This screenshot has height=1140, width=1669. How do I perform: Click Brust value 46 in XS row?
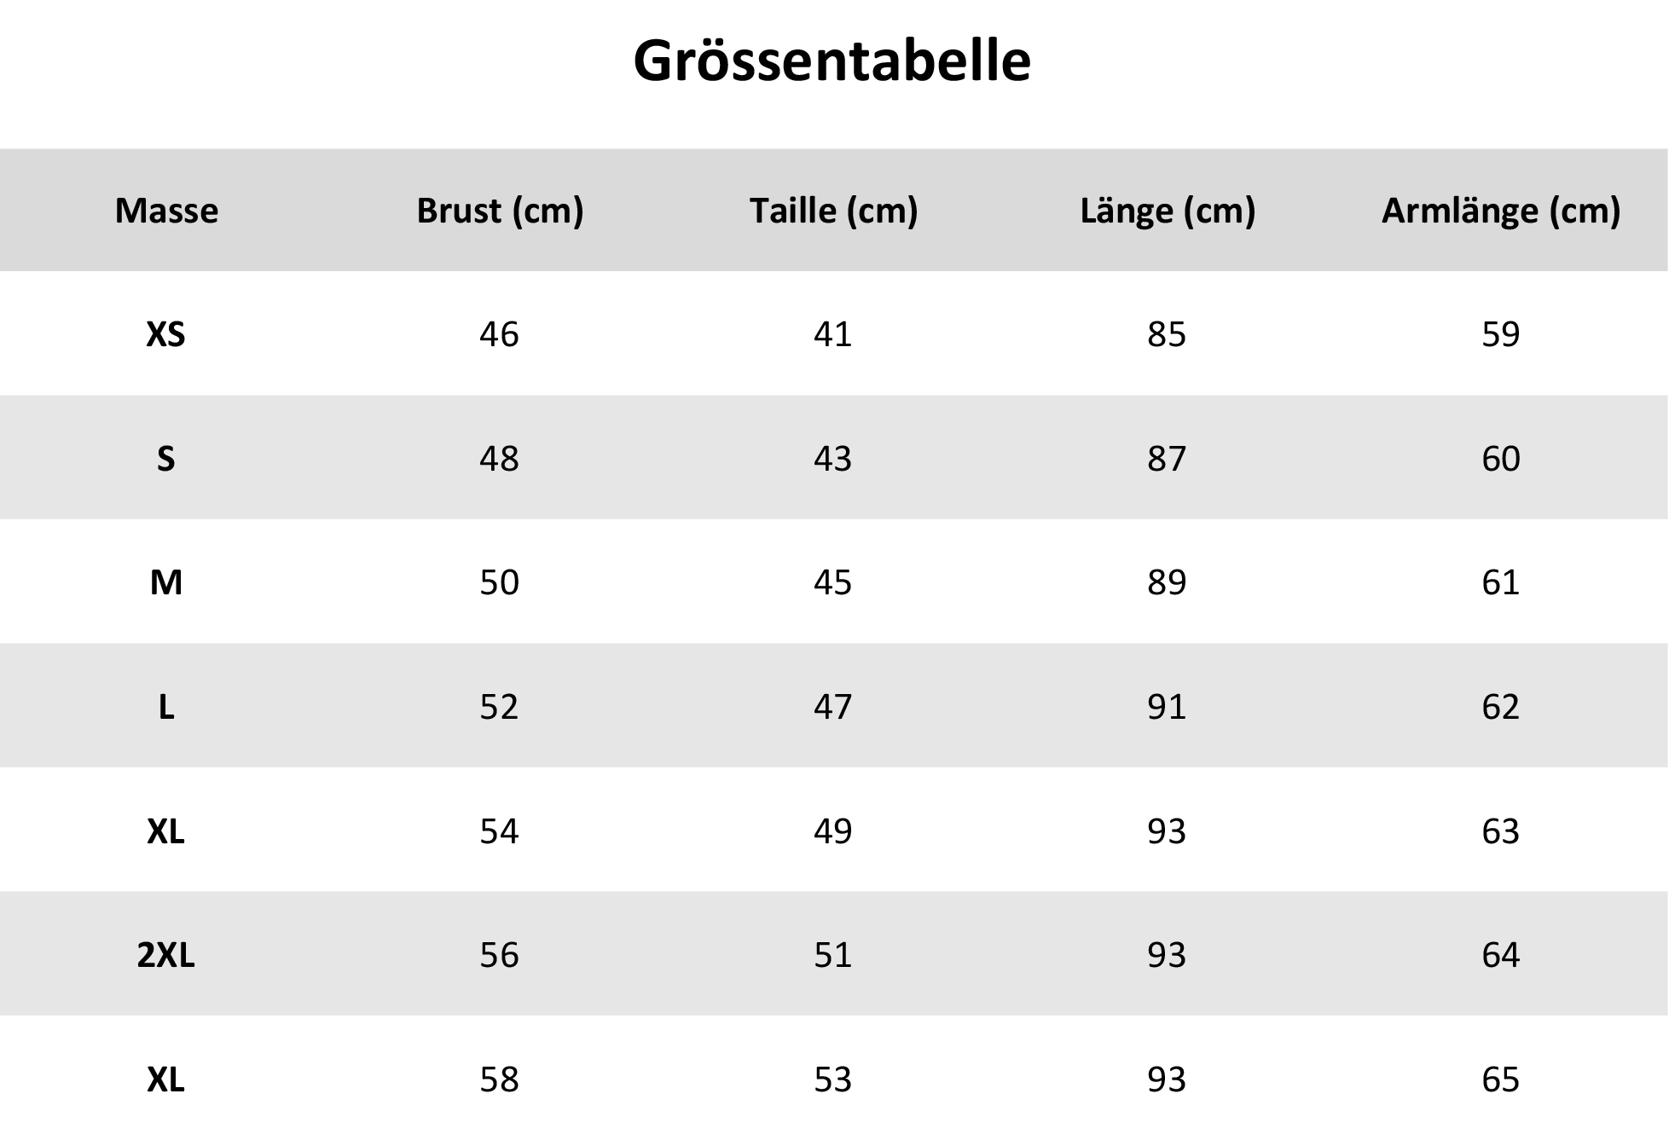point(499,334)
